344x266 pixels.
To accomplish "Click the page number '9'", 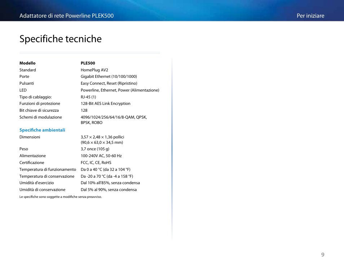I will click(323, 254).
